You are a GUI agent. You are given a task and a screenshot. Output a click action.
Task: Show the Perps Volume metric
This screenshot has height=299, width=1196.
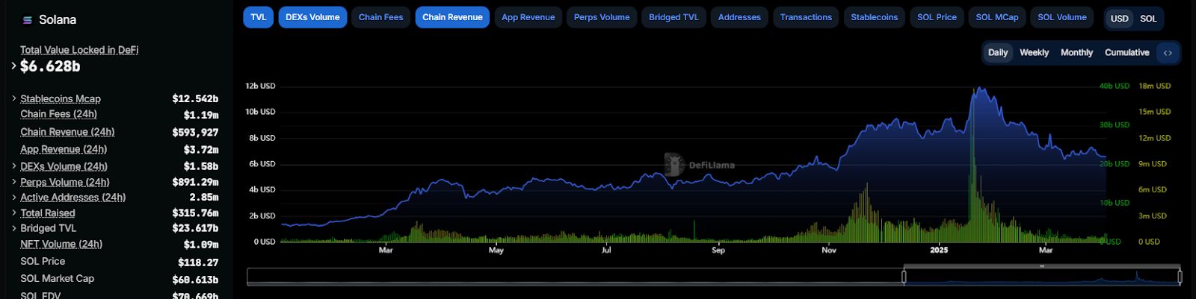point(602,17)
